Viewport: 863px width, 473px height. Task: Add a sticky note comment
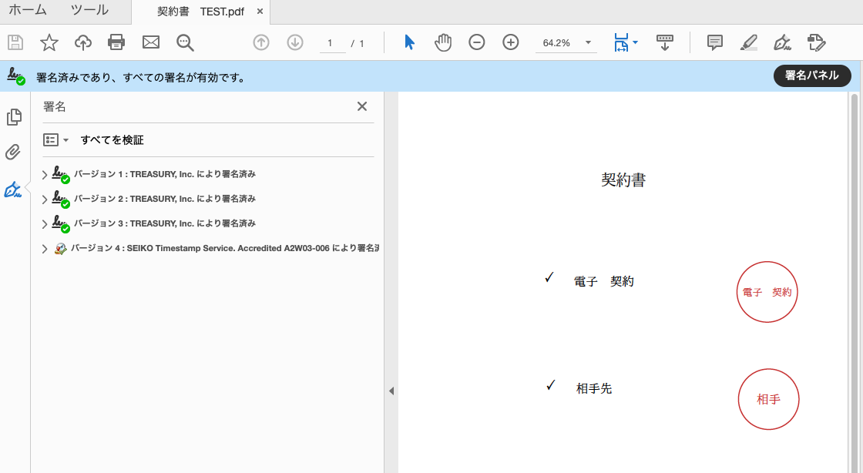(x=714, y=42)
